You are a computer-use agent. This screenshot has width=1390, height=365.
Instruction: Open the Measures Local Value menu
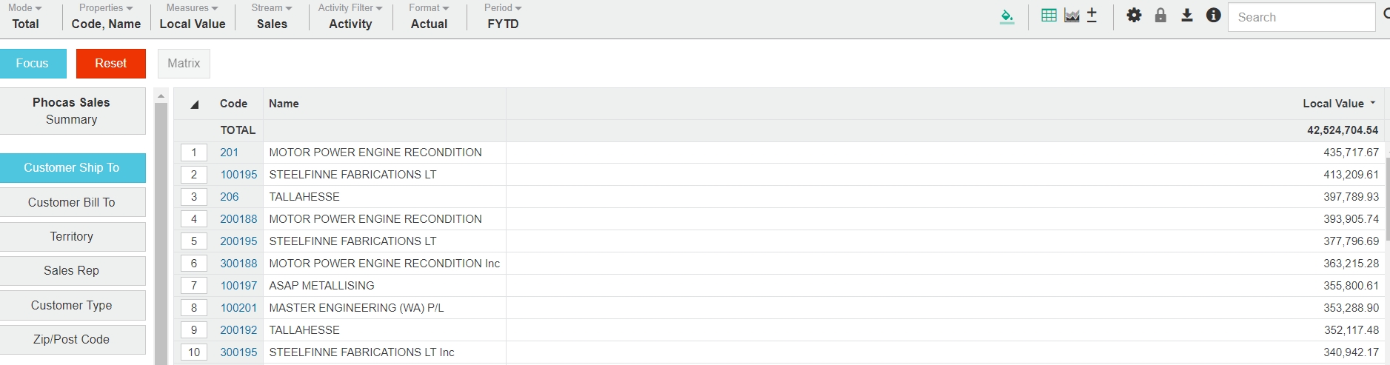pyautogui.click(x=192, y=16)
